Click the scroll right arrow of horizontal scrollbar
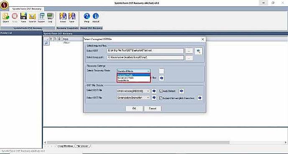Screen dimensions: 288x154 [286, 142]
